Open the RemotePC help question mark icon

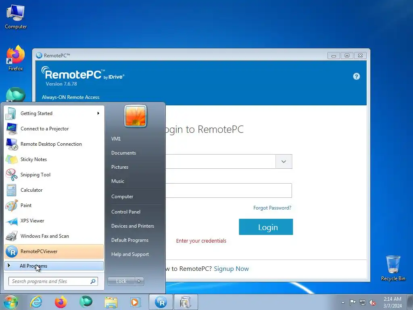pyautogui.click(x=357, y=76)
